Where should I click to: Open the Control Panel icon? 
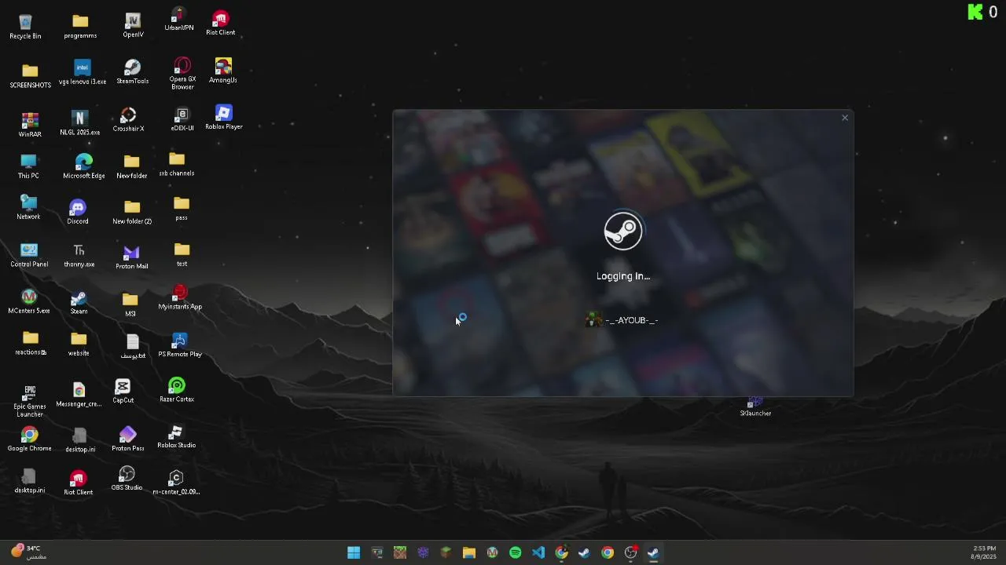pos(29,255)
